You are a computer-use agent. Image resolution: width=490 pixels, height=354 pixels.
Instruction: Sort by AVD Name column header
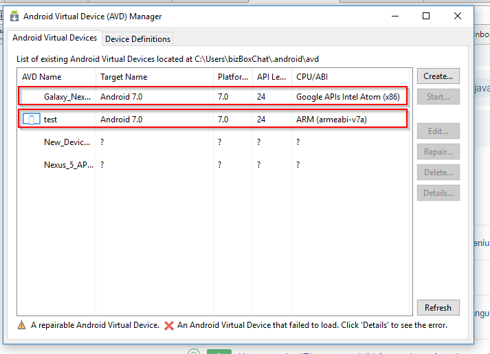pyautogui.click(x=56, y=77)
